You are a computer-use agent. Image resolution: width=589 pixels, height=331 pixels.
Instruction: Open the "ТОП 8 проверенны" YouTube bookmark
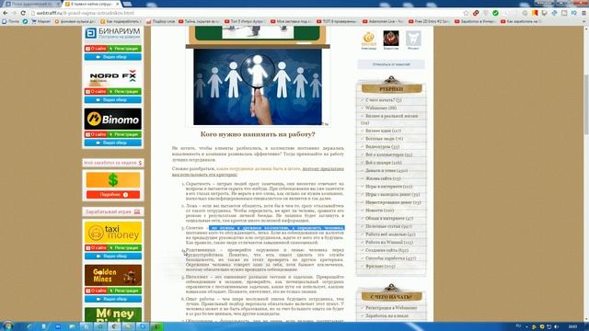[x=337, y=21]
